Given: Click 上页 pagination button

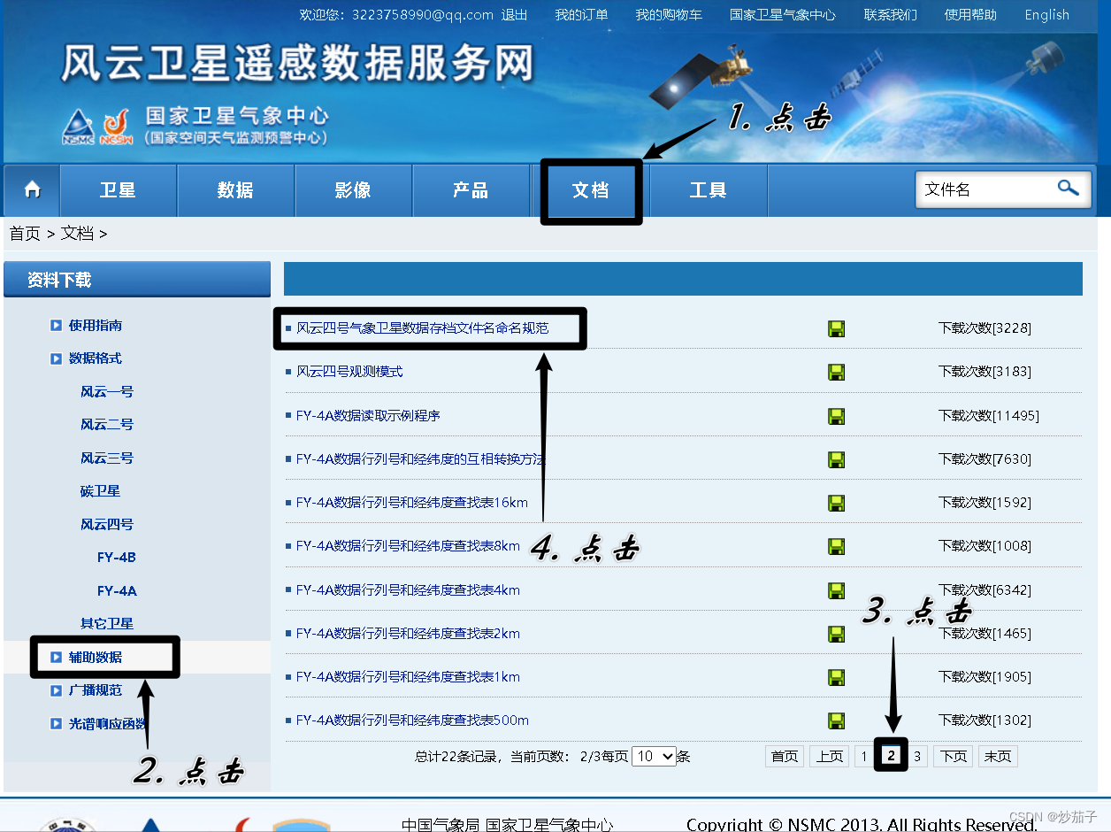Looking at the screenshot, I should click(x=829, y=757).
